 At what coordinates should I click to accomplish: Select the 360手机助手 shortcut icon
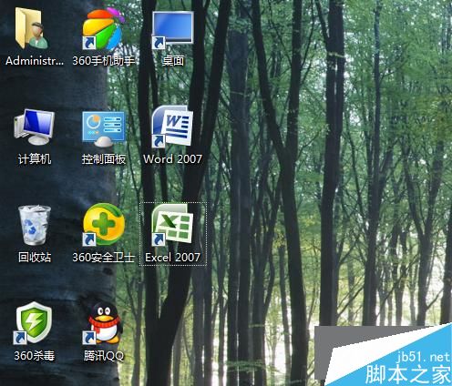(x=103, y=29)
